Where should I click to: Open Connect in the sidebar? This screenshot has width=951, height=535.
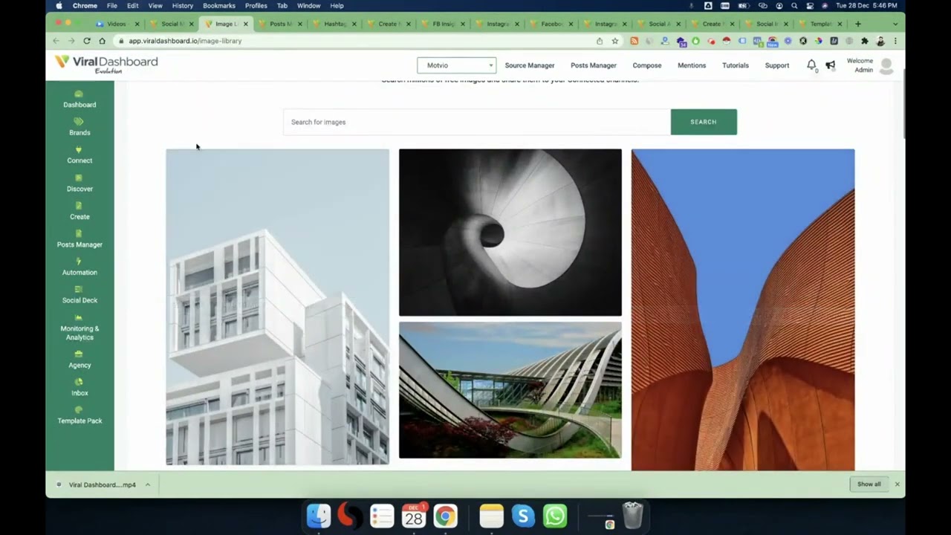[x=79, y=156]
